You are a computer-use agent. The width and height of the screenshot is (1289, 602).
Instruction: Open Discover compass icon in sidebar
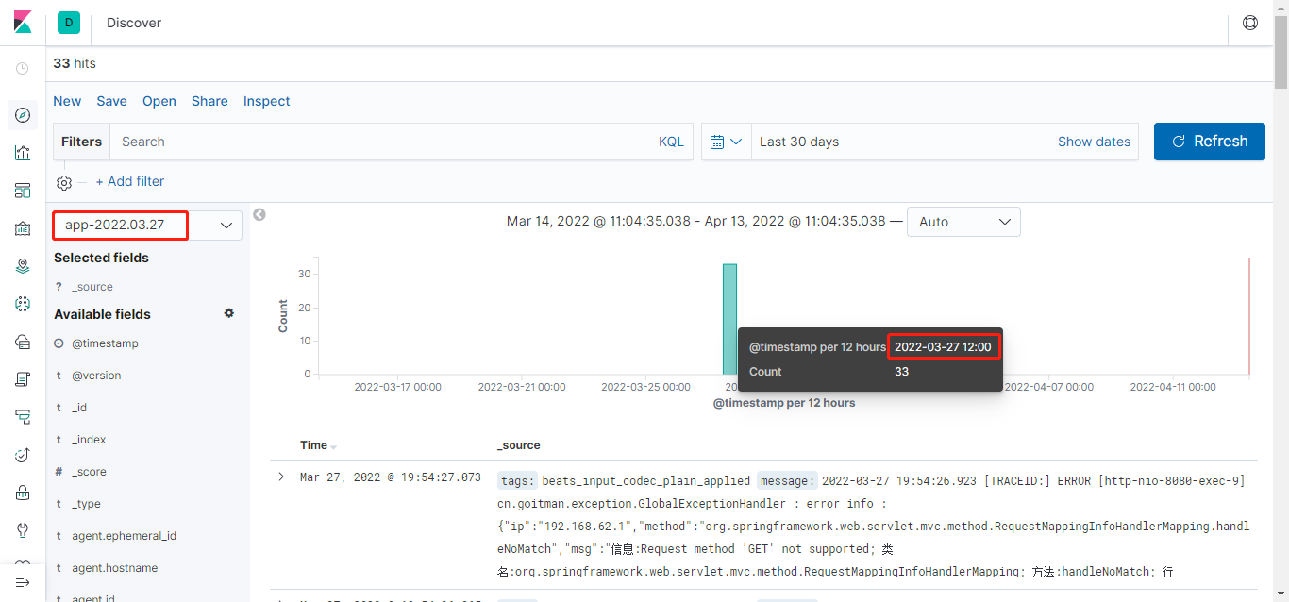click(x=23, y=115)
